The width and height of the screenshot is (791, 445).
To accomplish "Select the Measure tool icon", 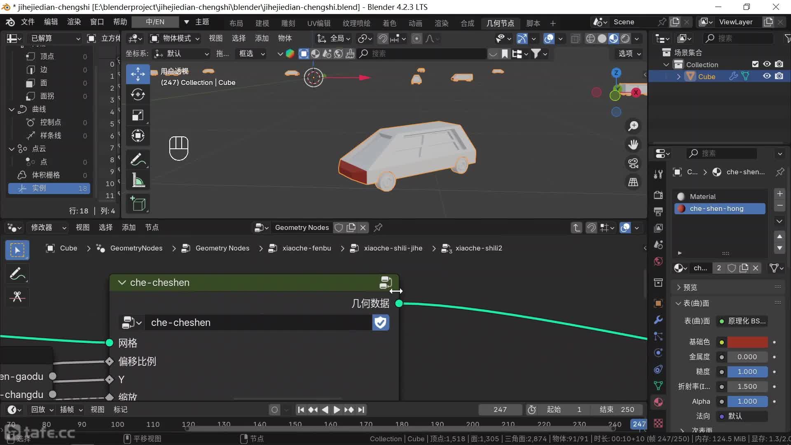I will pos(138,180).
